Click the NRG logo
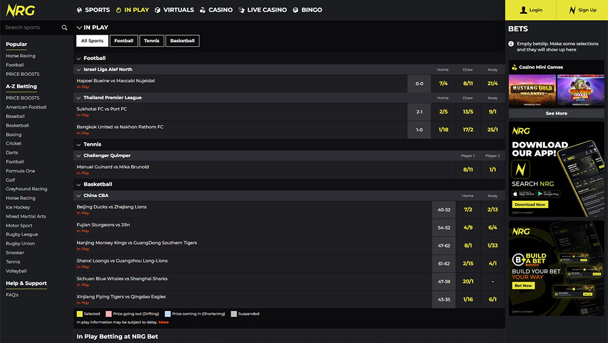This screenshot has height=343, width=608. click(21, 10)
